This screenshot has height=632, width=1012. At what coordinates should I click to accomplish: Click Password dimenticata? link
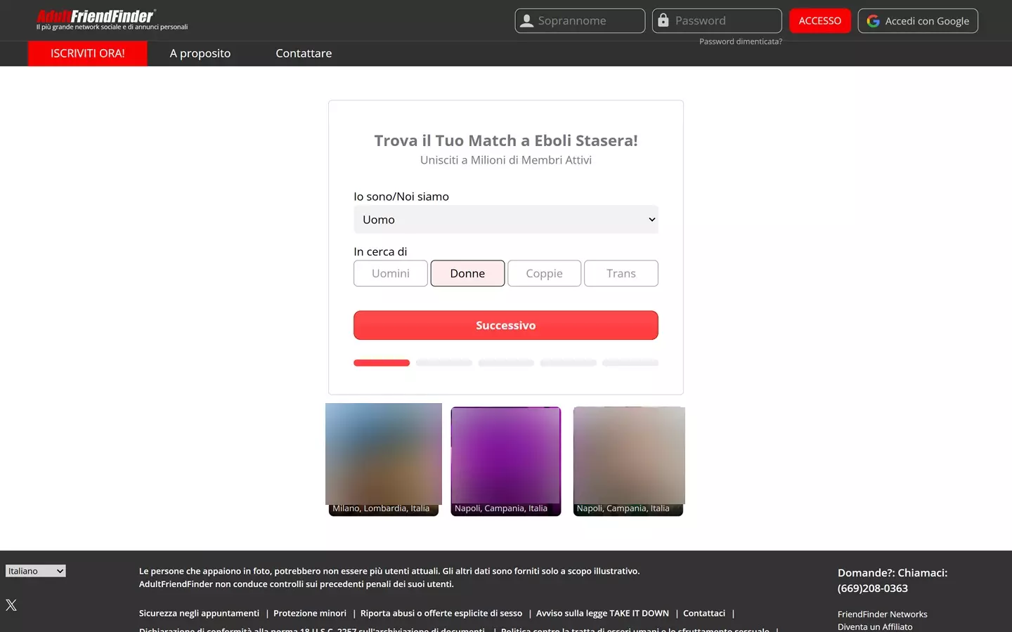(741, 41)
